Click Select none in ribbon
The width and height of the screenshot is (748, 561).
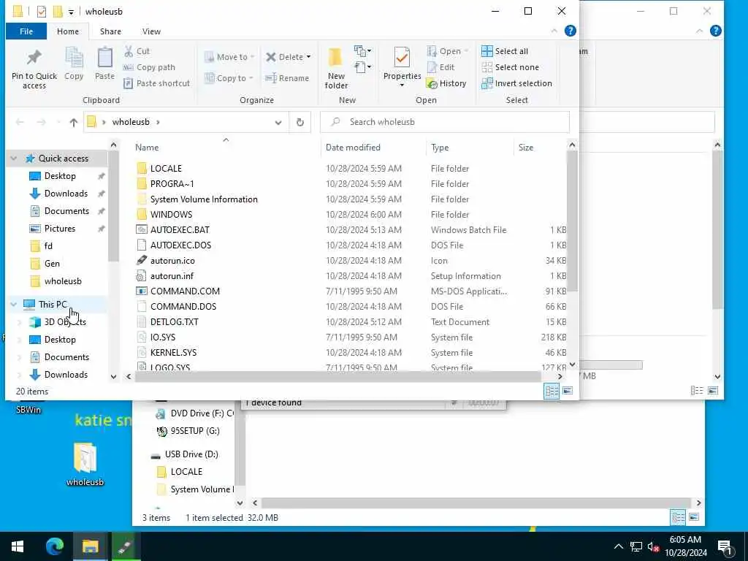[510, 67]
